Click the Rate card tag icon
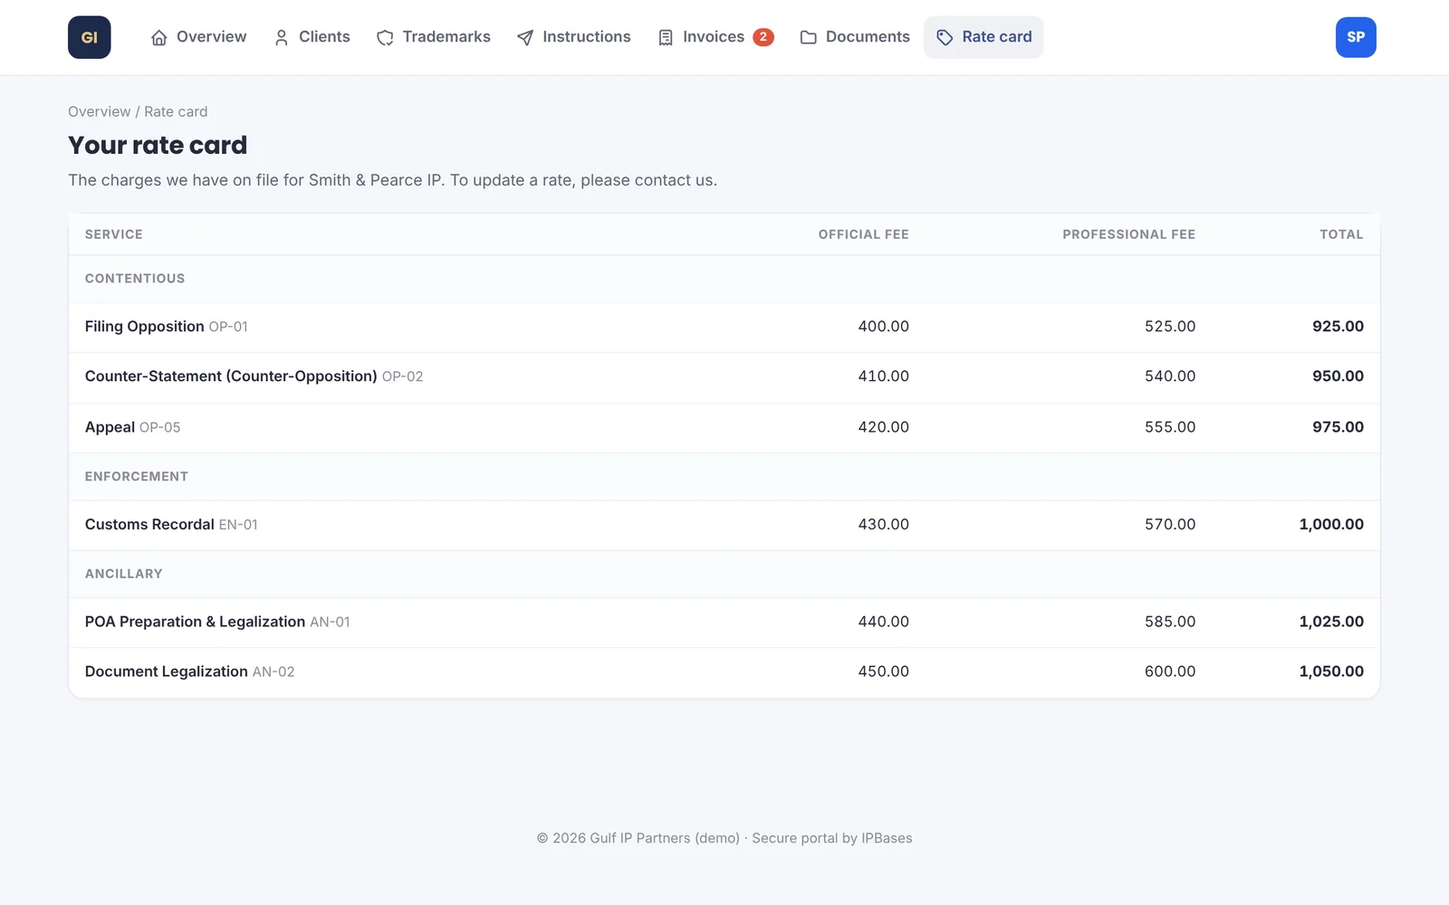1449x905 pixels. pos(945,37)
